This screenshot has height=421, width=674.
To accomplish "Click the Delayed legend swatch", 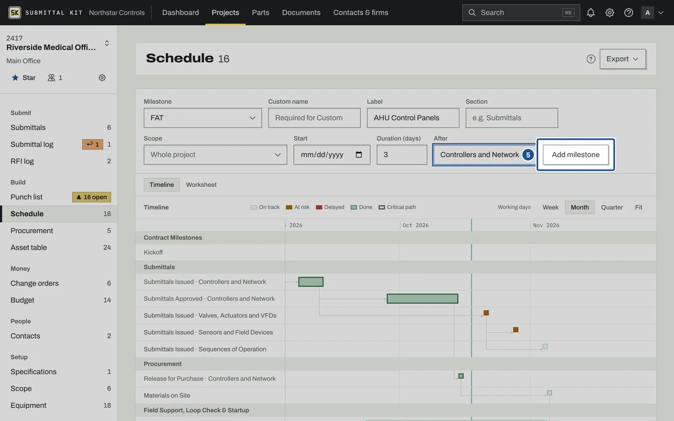I will coord(319,207).
